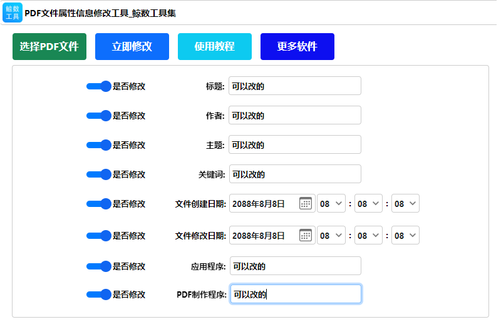Image resolution: width=501 pixels, height=322 pixels.
Task: Open calendar picker for 文件创建日期
Action: [306, 203]
